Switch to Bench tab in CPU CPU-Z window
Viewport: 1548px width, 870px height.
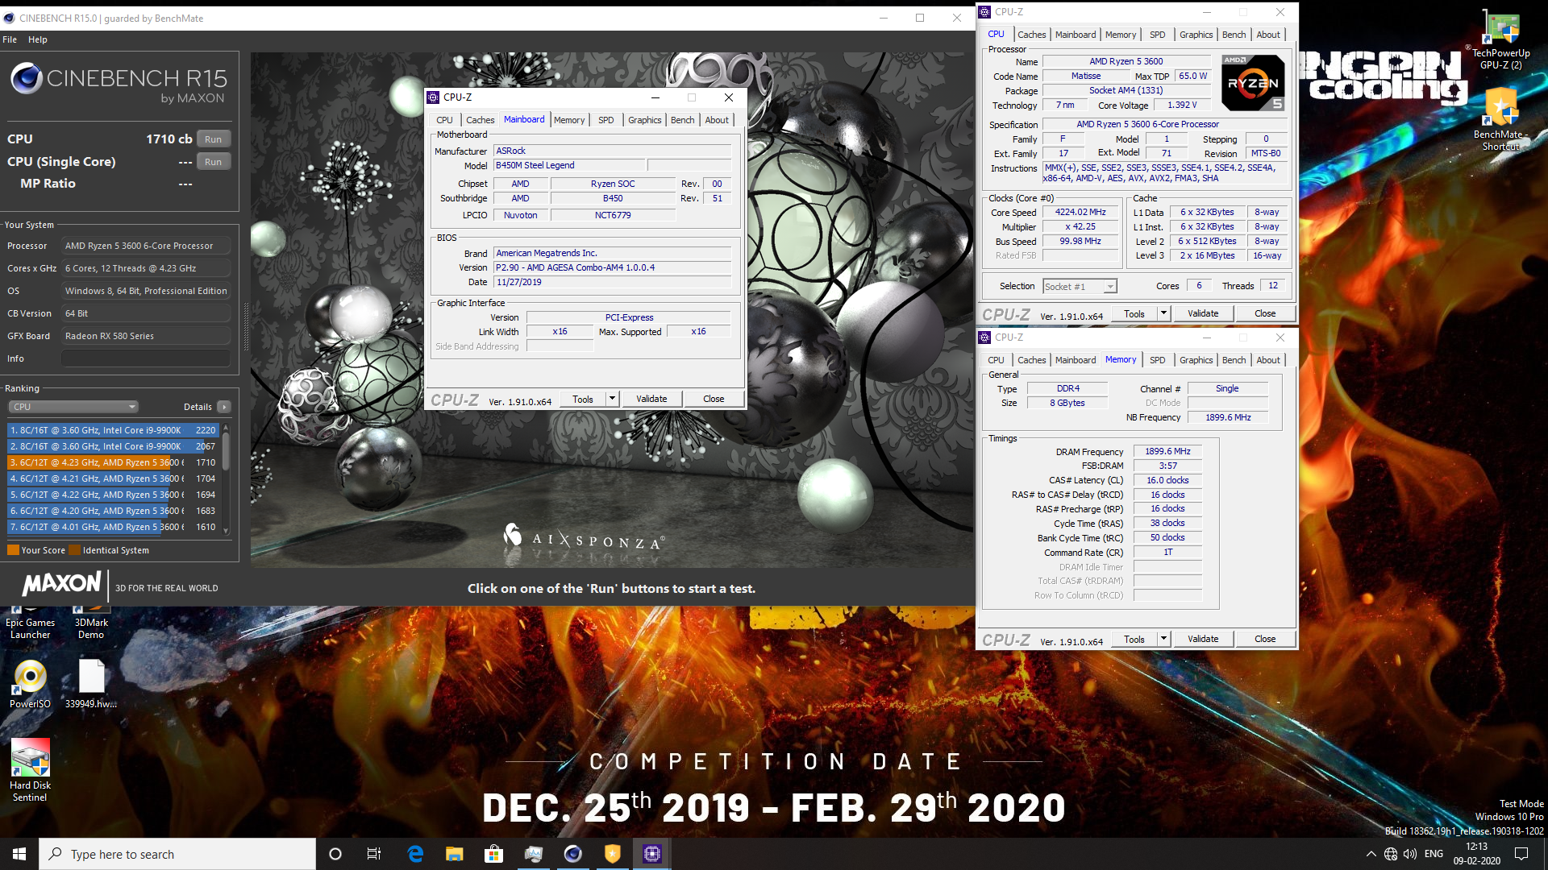click(1234, 35)
